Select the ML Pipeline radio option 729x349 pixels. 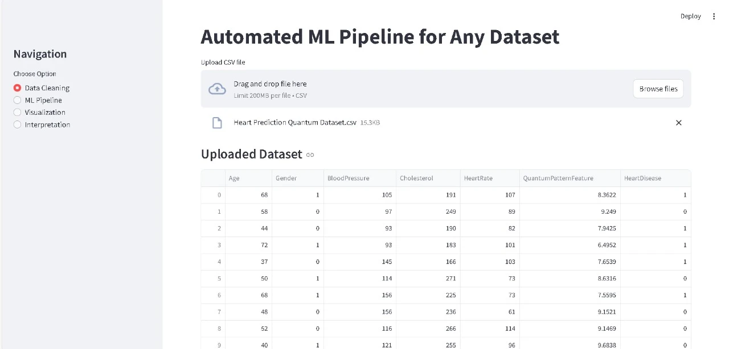coord(18,100)
